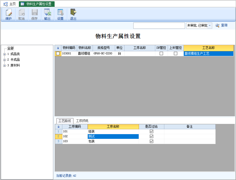Switch to the 工序损耗 tab
The image size is (236, 180).
[x=82, y=121]
